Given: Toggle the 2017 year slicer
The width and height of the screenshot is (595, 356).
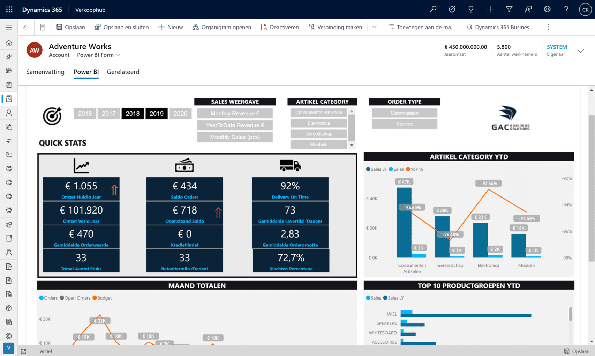Looking at the screenshot, I should tap(109, 114).
